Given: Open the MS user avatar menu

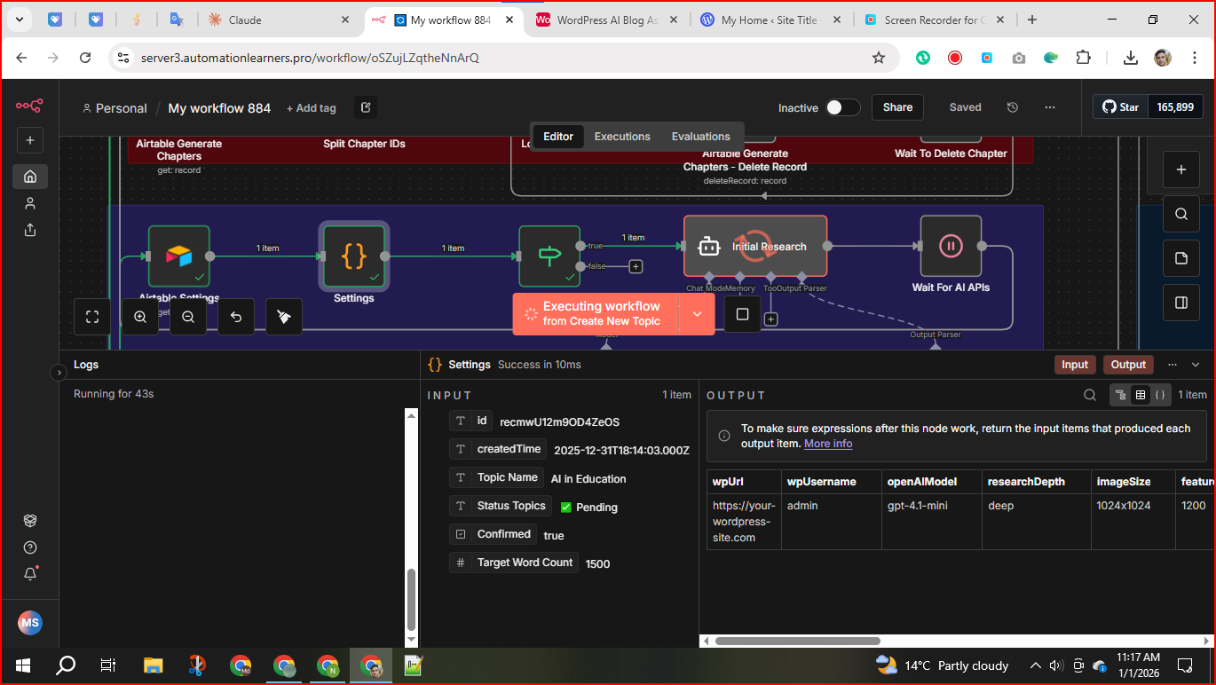Looking at the screenshot, I should (30, 623).
